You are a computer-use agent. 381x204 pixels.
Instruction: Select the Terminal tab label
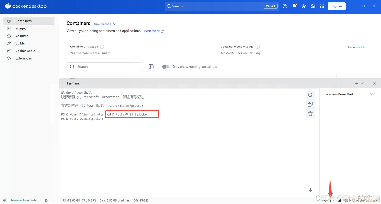[x=73, y=83]
